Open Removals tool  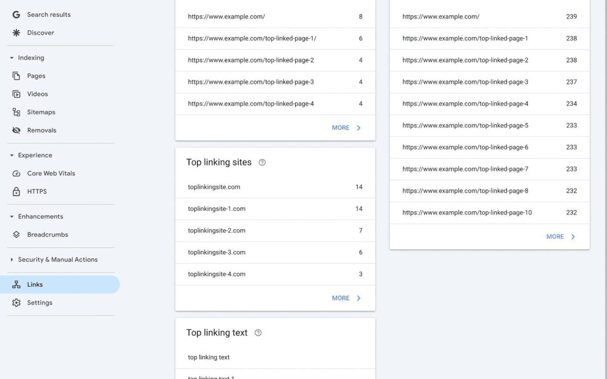point(42,130)
